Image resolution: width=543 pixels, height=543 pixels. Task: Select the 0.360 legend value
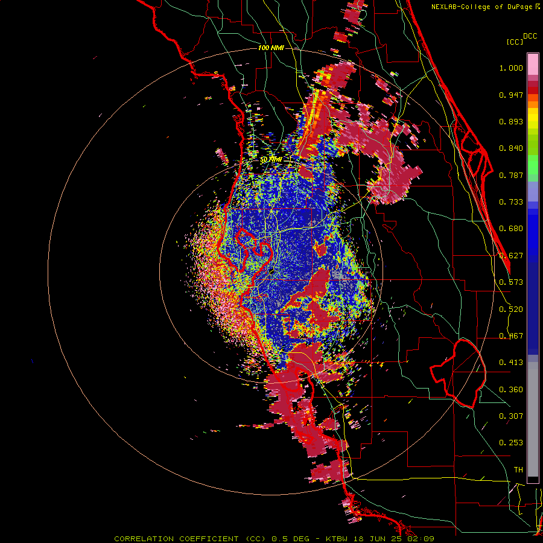click(511, 390)
